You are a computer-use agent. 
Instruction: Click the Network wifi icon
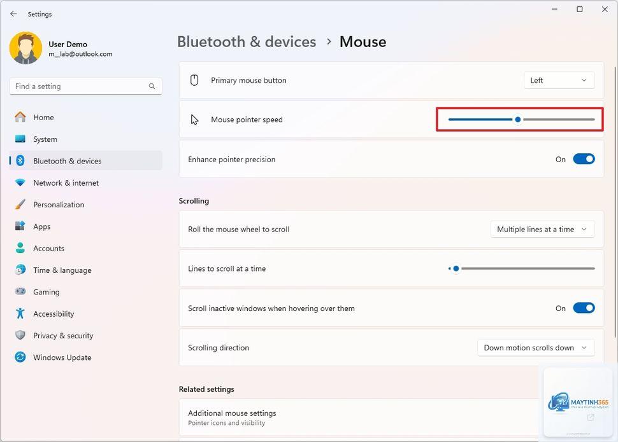pyautogui.click(x=20, y=183)
